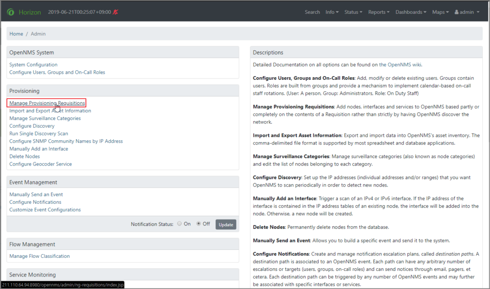This screenshot has width=490, height=289.
Task: Click the admin user icon
Action: point(456,12)
